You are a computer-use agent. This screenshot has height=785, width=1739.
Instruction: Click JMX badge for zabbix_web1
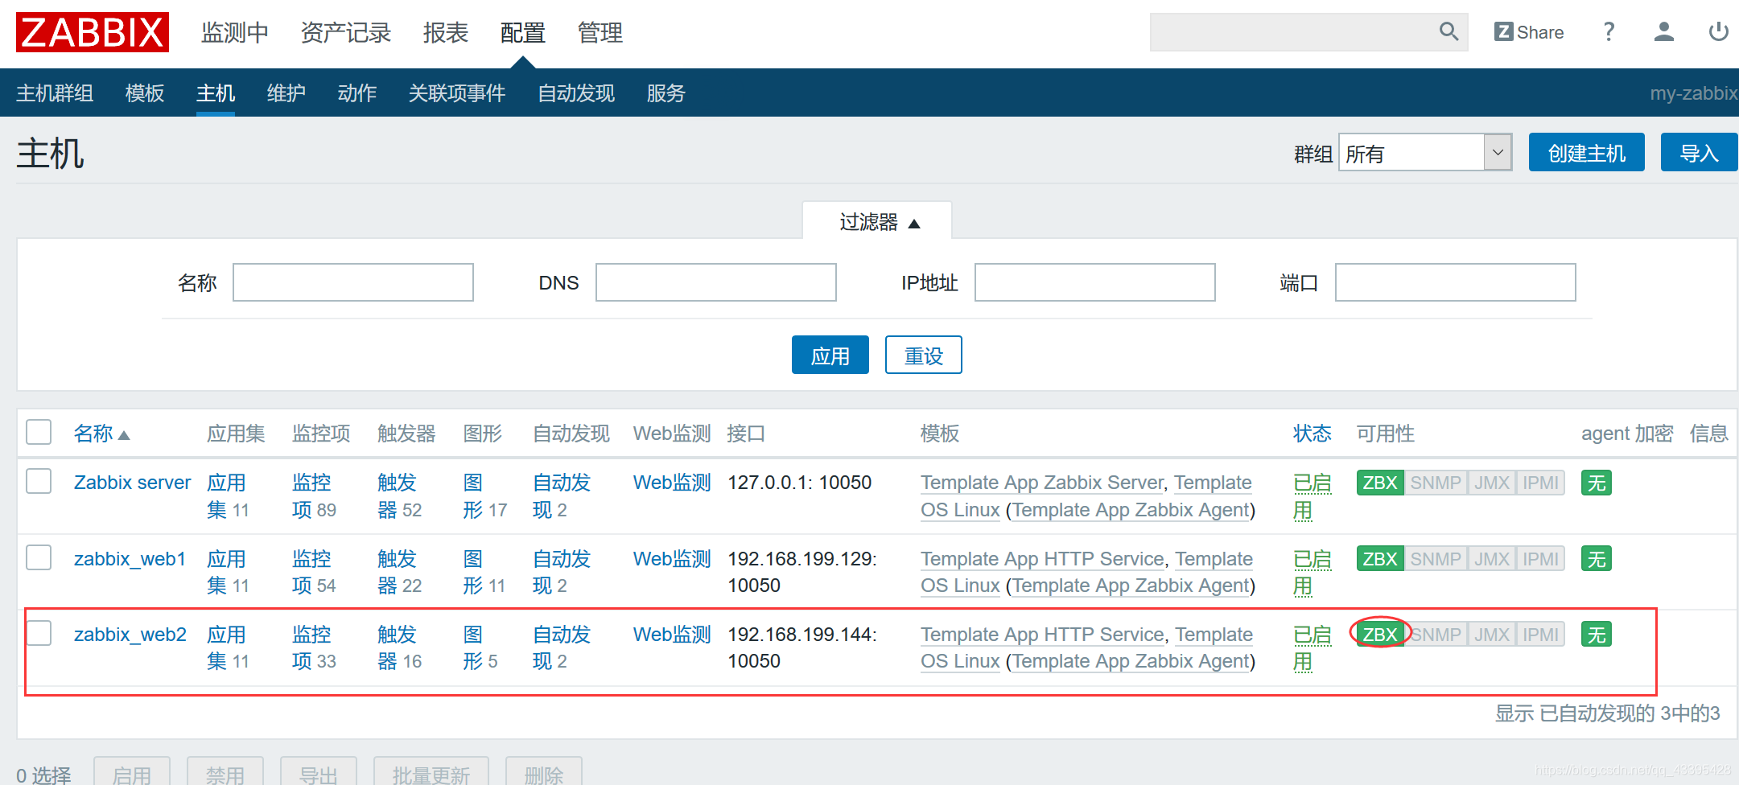[1492, 558]
